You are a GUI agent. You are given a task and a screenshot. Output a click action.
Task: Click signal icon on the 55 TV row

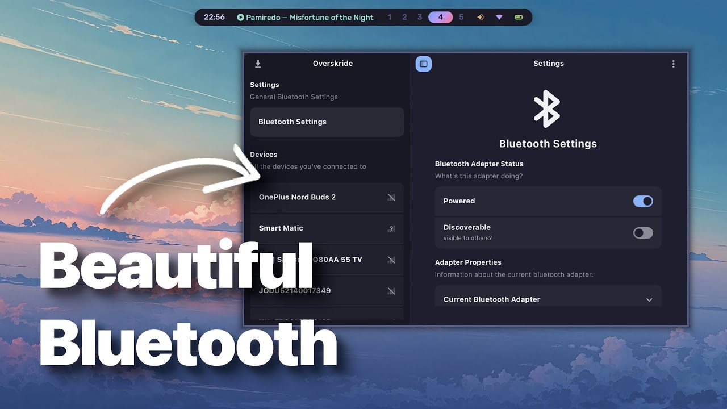(391, 260)
